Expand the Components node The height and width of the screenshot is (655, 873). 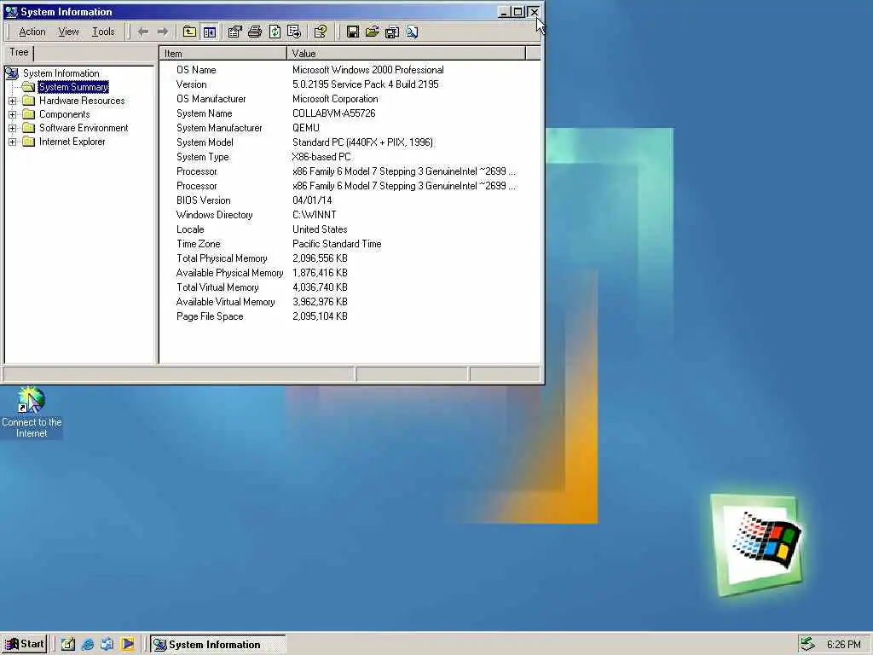click(12, 114)
